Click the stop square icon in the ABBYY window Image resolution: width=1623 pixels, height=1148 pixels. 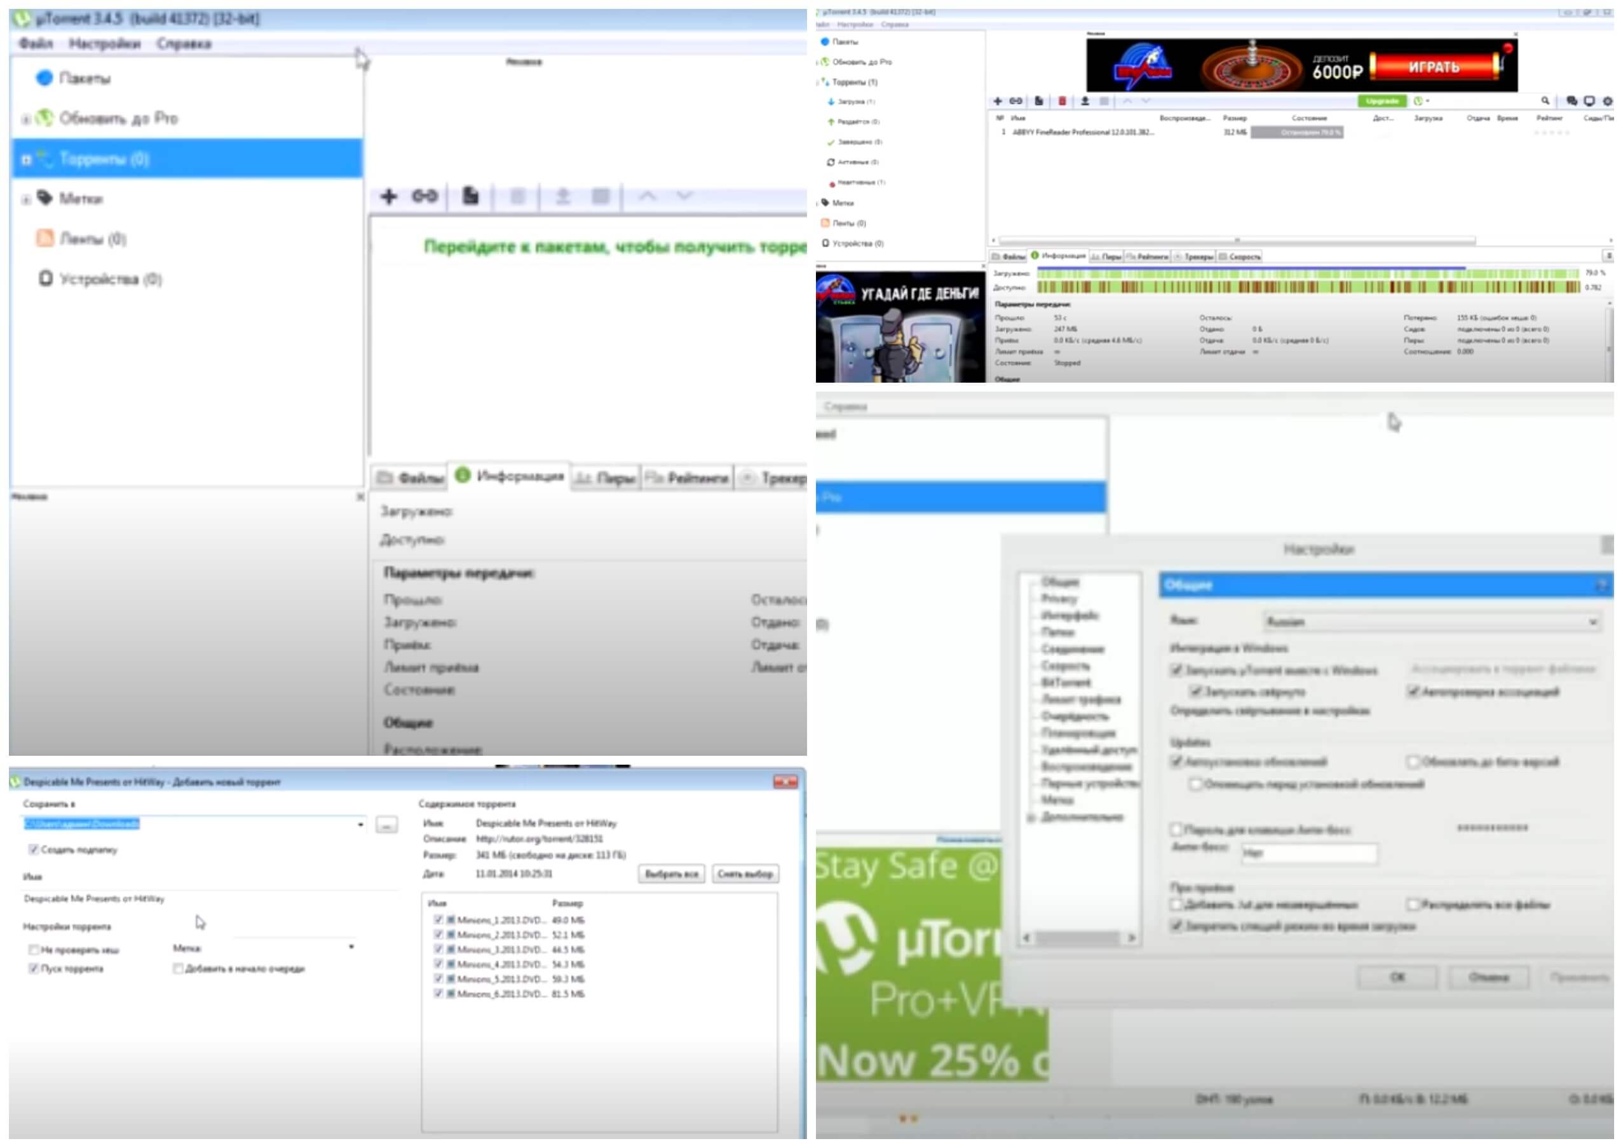pyautogui.click(x=1104, y=101)
